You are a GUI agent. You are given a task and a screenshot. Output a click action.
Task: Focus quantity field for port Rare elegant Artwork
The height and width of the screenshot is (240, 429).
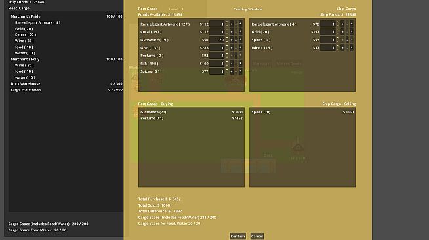click(x=217, y=24)
